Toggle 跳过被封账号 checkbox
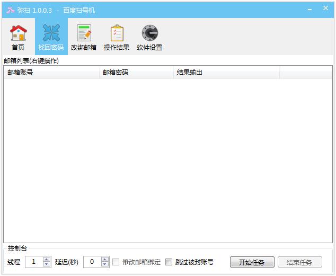This screenshot has height=276, width=336. (x=169, y=262)
